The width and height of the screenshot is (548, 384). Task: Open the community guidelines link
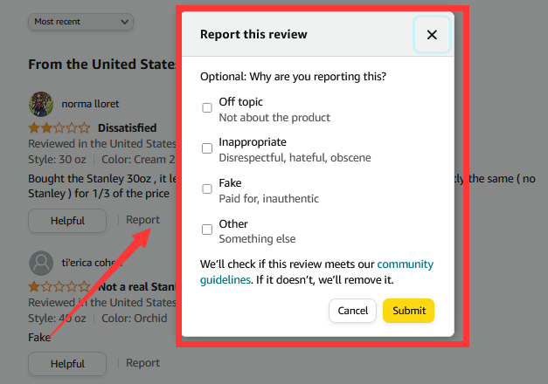point(405,264)
